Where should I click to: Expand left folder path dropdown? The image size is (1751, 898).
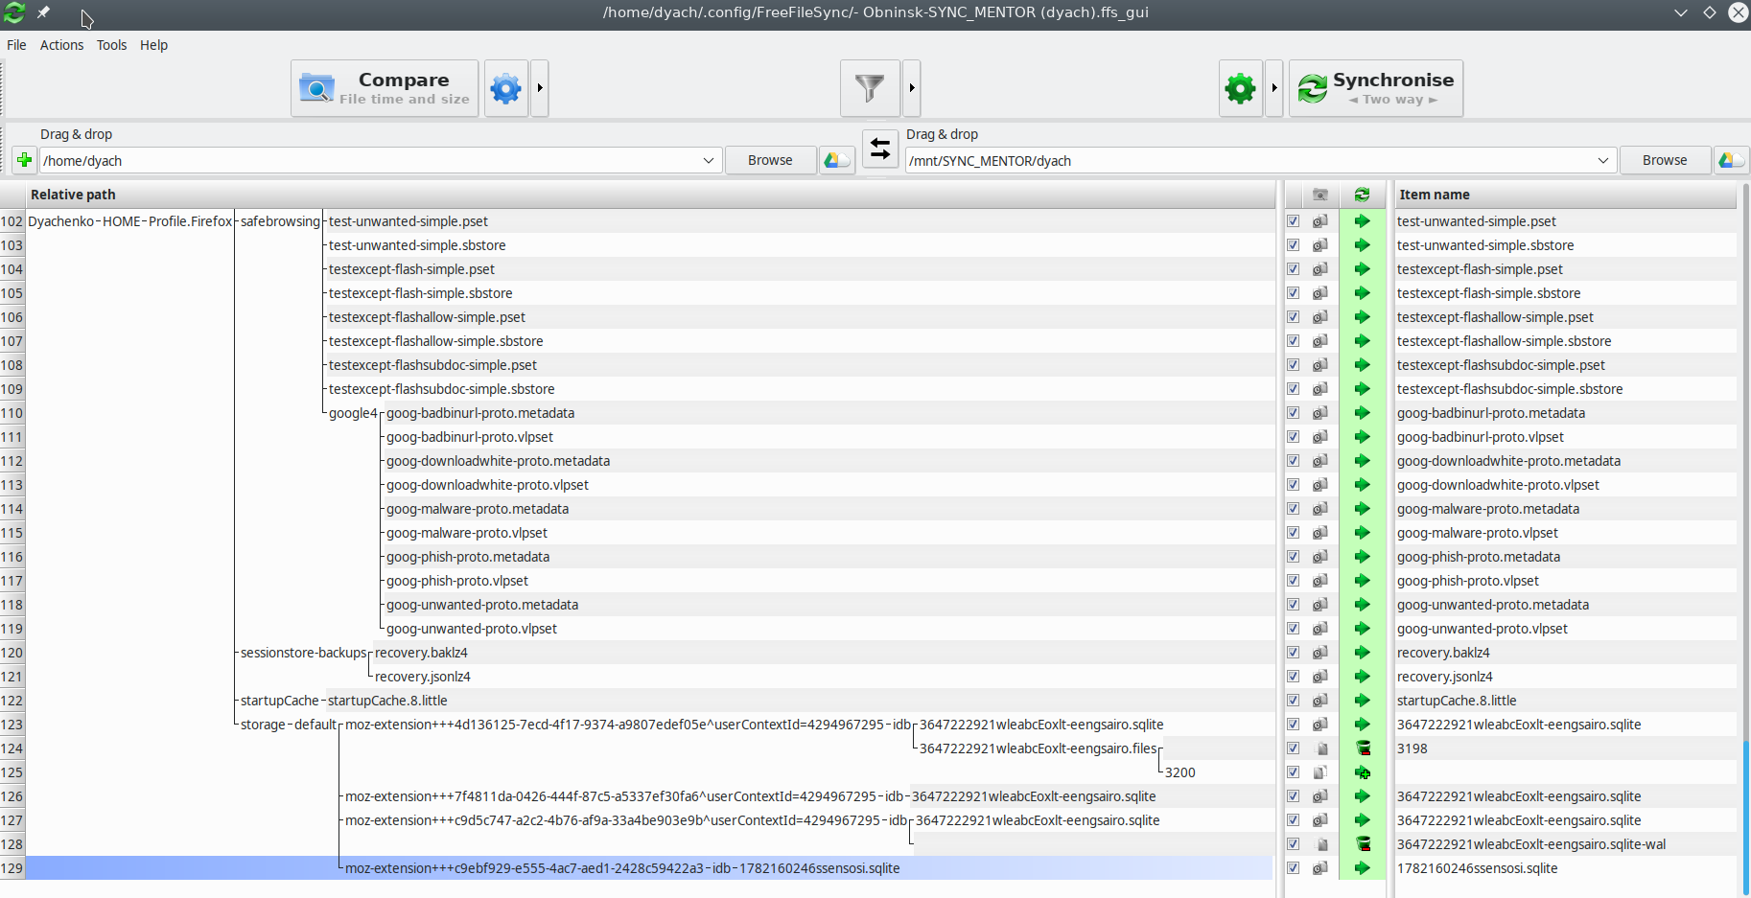[709, 160]
